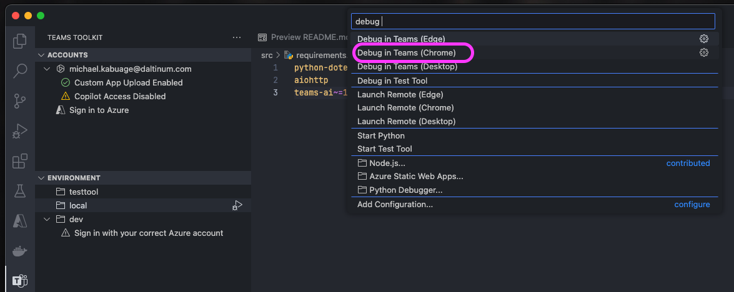Click Copilot Access Disabled warning icon
Viewport: 734px width, 292px height.
point(66,96)
